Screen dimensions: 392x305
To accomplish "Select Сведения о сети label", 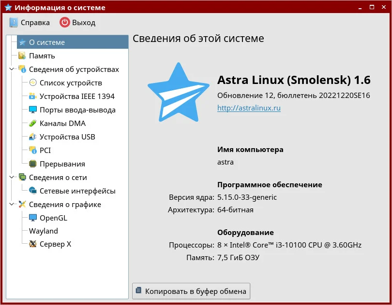I will click(58, 178).
